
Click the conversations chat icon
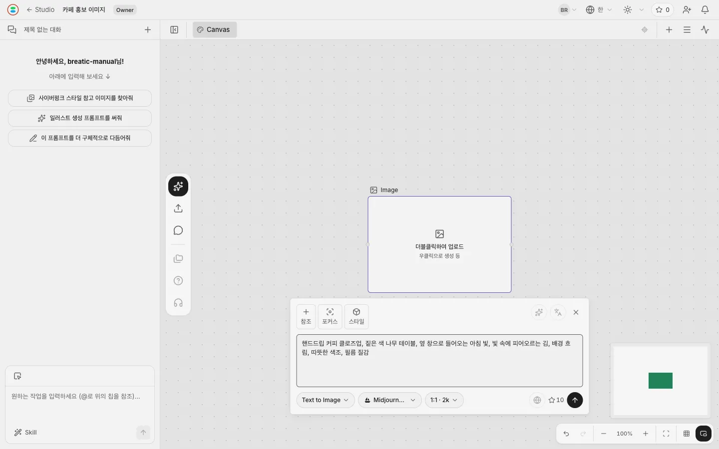[x=12, y=29]
